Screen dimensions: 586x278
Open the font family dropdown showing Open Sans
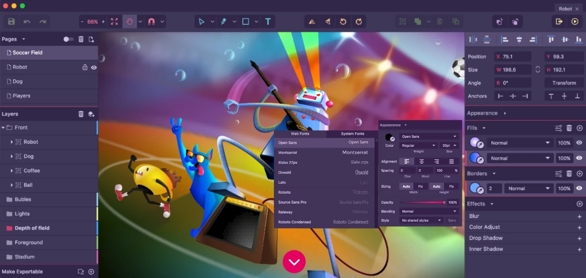[429, 136]
